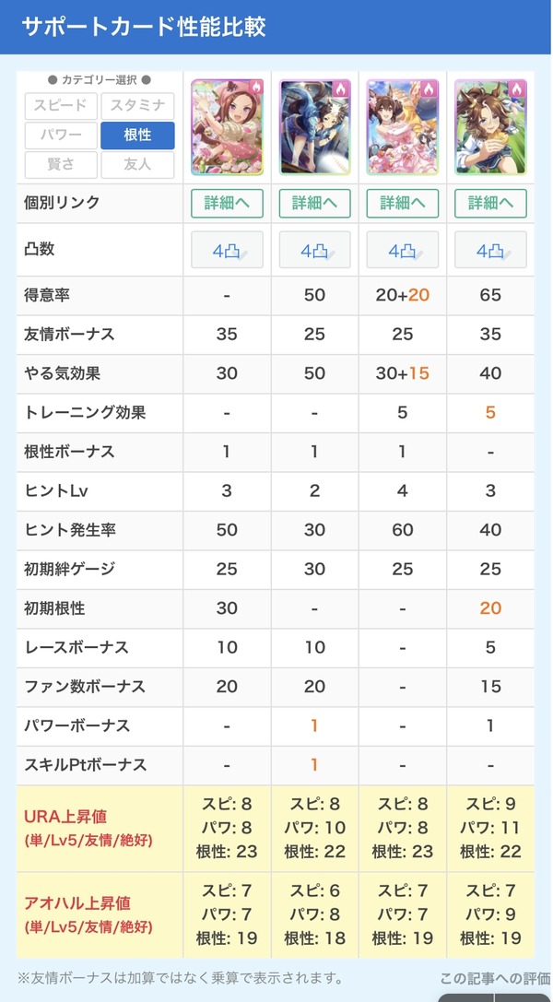Choose the selected 根性 category
553x1002 pixels.
[x=137, y=136]
